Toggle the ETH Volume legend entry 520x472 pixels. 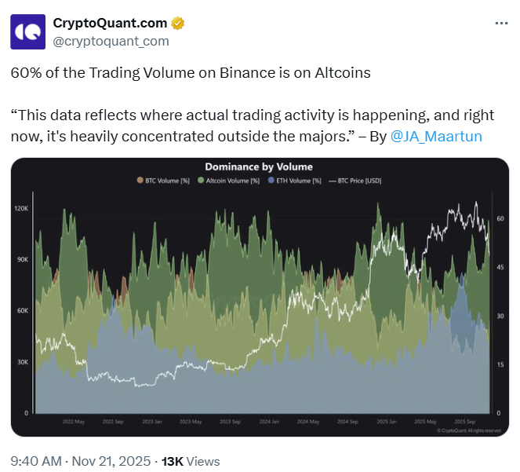(295, 181)
